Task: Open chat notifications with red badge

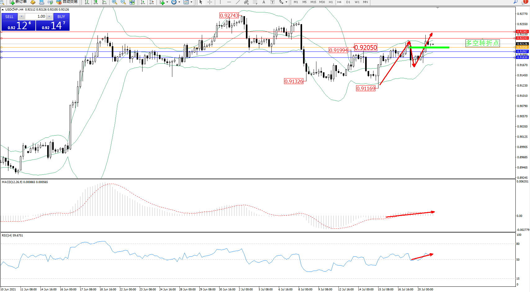Action: click(x=524, y=2)
